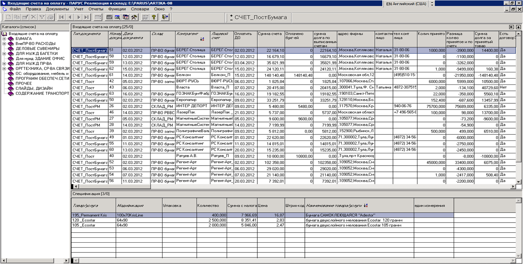The height and width of the screenshot is (264, 523).
Task: Jump to last record arrow icon
Action: tap(87, 17)
